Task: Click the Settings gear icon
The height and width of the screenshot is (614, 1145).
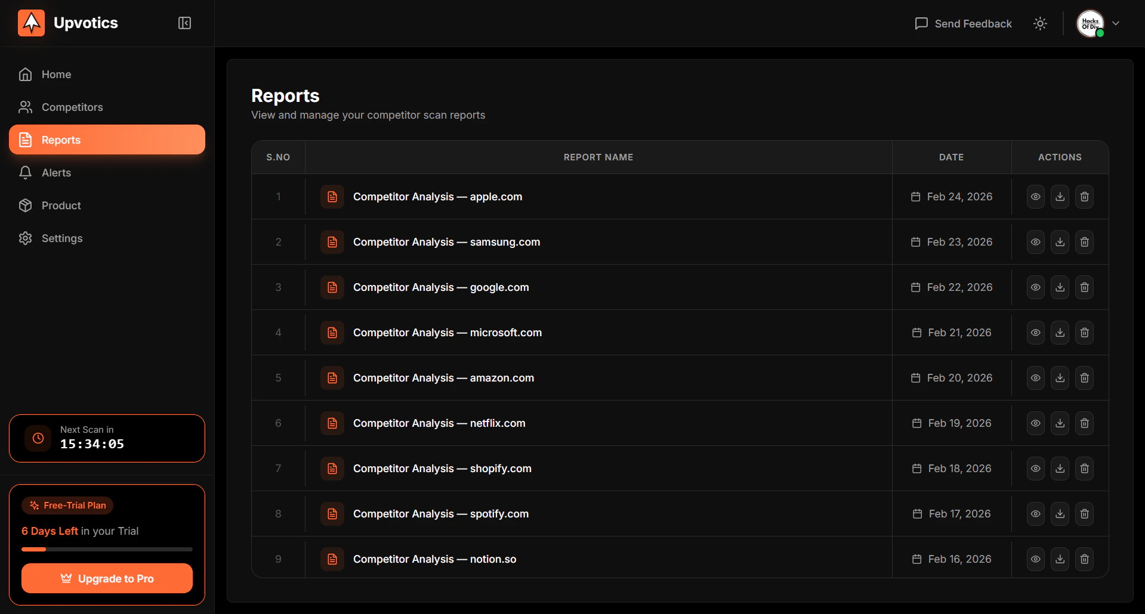Action: pyautogui.click(x=25, y=238)
